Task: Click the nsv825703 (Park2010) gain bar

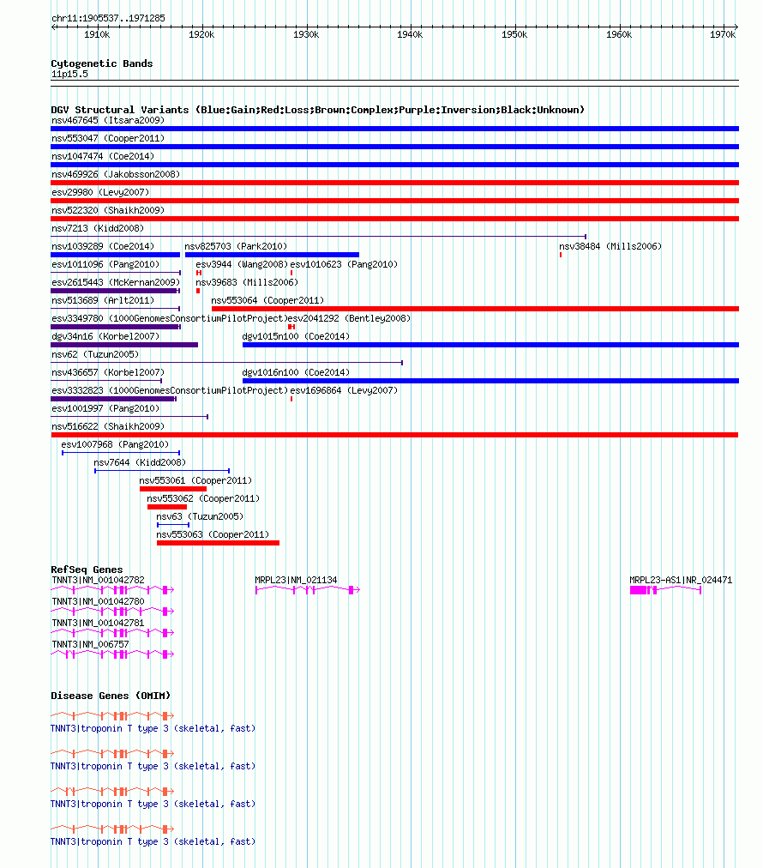Action: coord(272,256)
